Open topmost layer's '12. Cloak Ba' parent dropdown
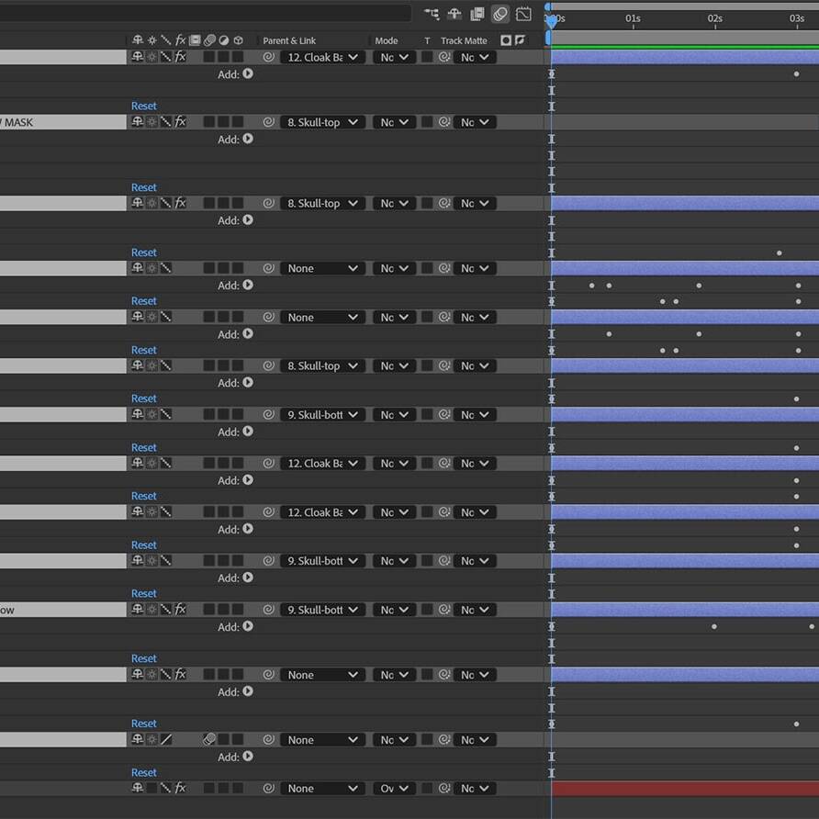 coord(322,57)
